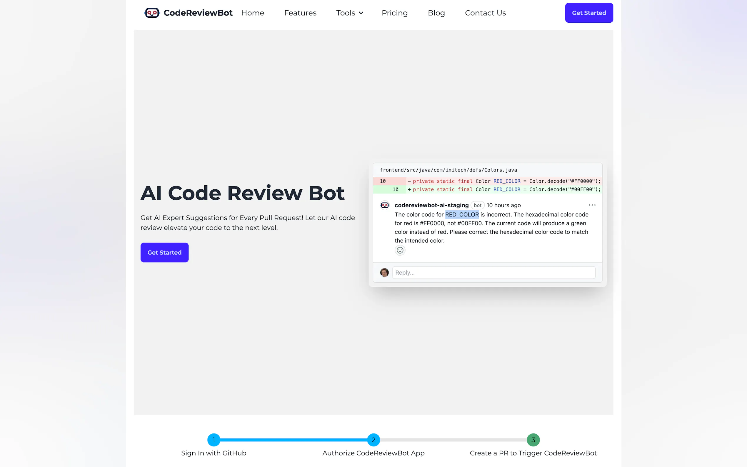
Task: Click the chevron arrow beside Tools
Action: (361, 13)
